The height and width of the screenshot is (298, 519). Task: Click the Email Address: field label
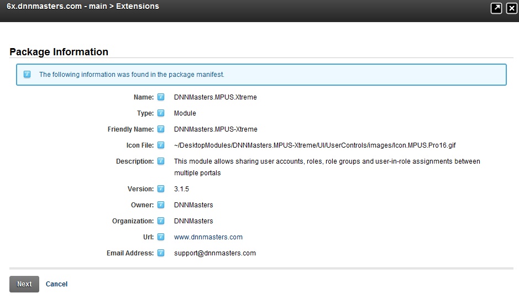tap(130, 253)
